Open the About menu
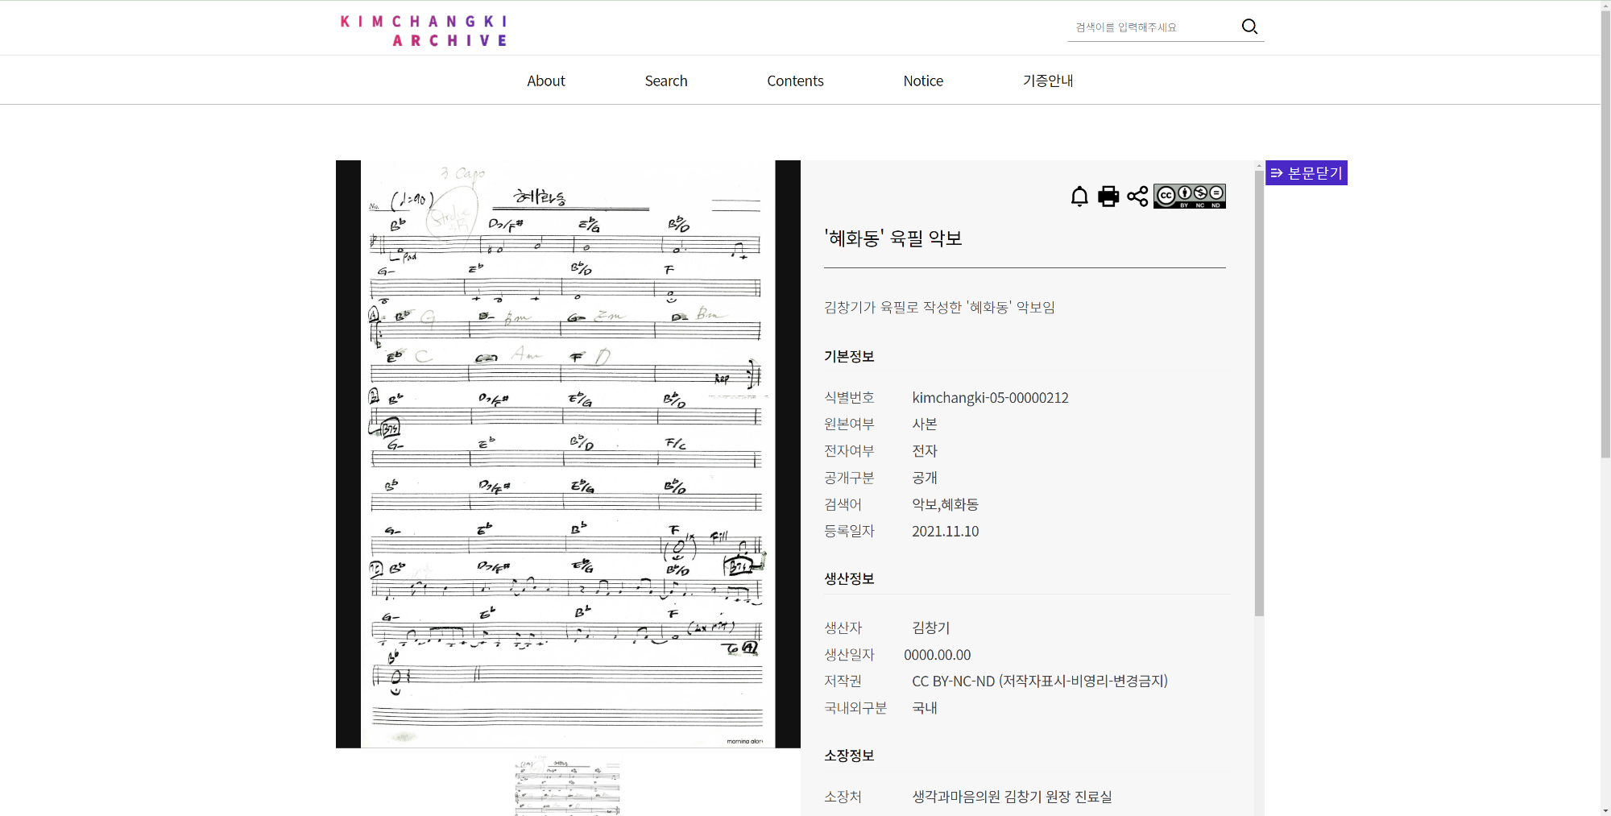 545,81
